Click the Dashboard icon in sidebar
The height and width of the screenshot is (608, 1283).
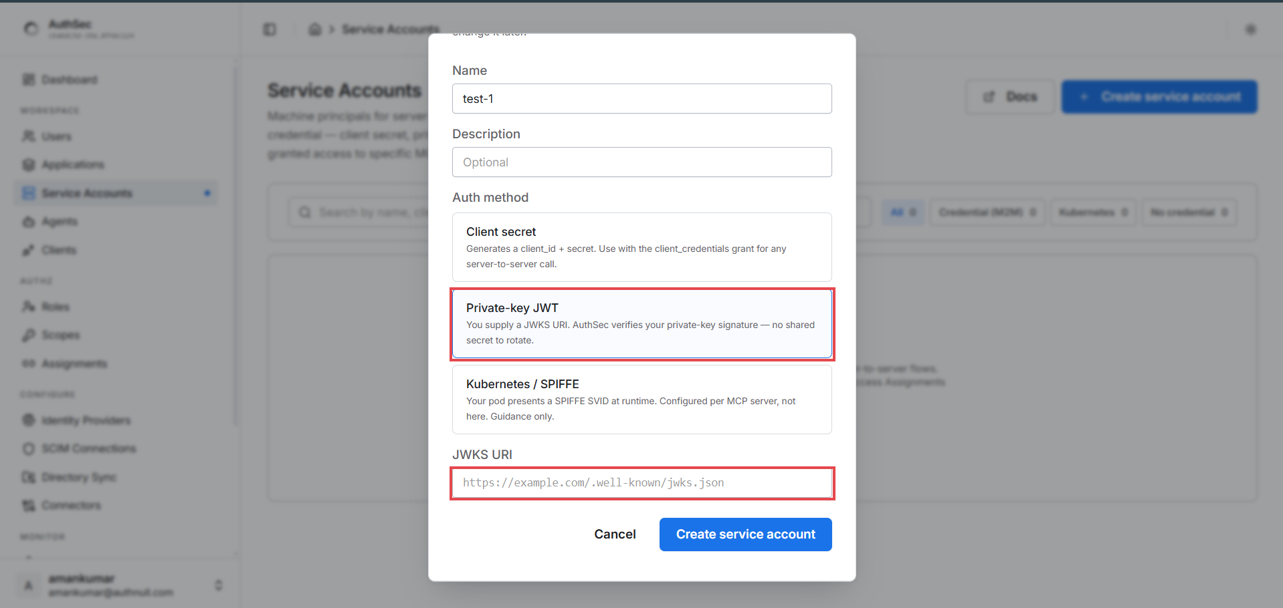29,80
